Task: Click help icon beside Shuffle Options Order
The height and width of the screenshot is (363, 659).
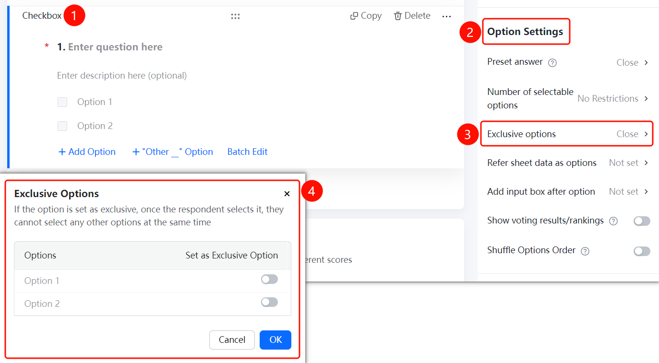Action: pos(585,251)
